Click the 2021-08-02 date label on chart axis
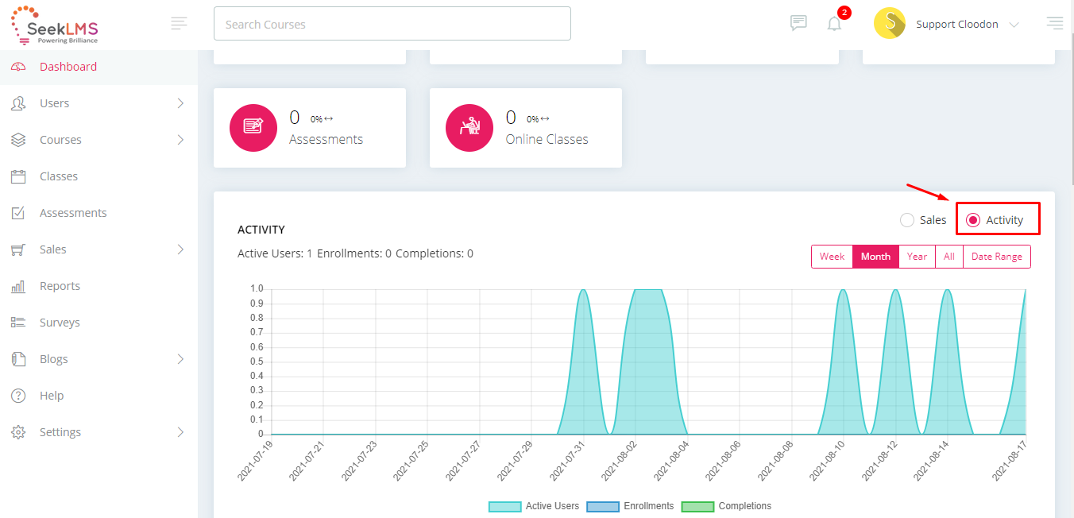The image size is (1074, 518). click(x=619, y=462)
